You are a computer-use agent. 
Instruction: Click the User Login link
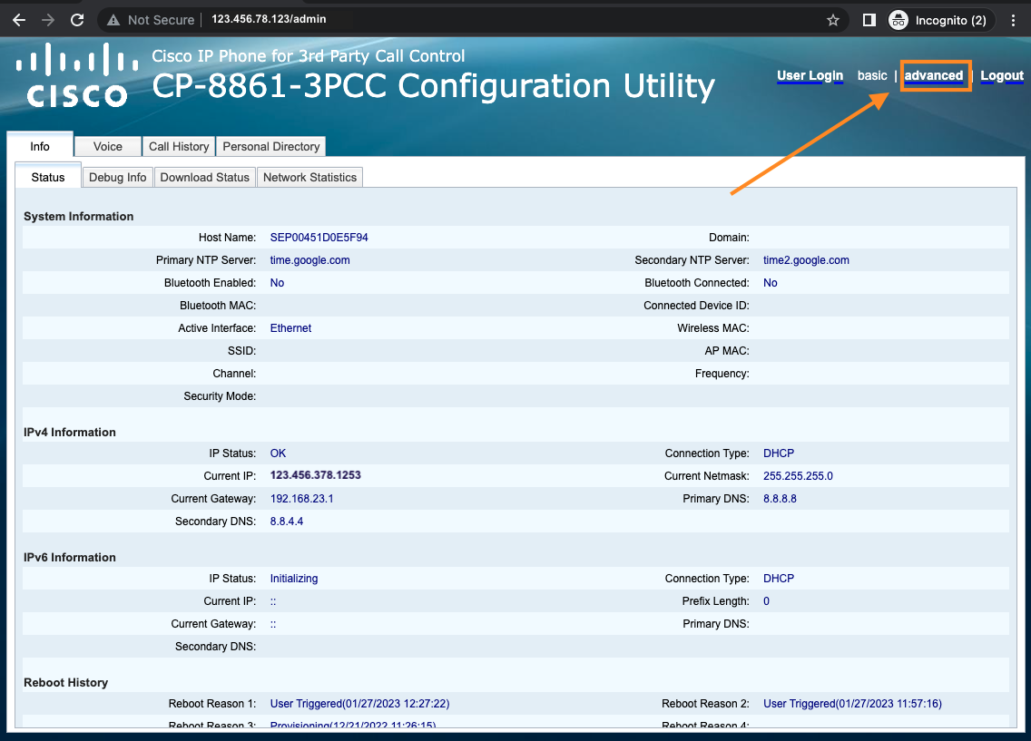click(x=810, y=75)
